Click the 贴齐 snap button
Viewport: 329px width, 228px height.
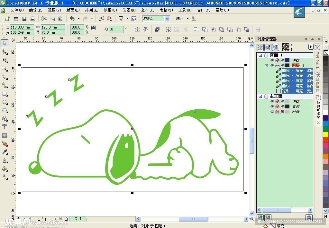tap(179, 19)
